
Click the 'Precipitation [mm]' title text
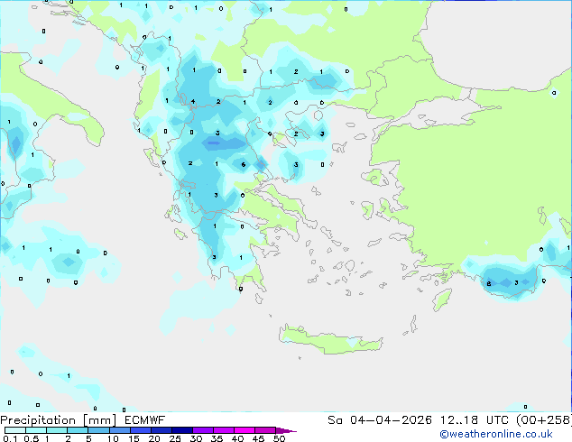point(58,420)
